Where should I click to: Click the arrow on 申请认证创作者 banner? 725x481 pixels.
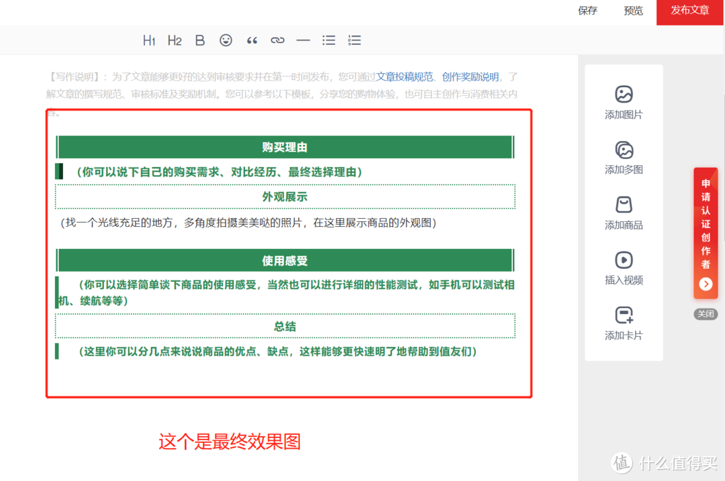tap(706, 284)
